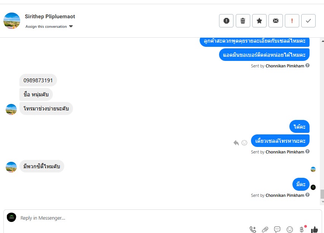Attach a file using paperclip icon
Screen dimensions: 324x233
[x=265, y=229]
